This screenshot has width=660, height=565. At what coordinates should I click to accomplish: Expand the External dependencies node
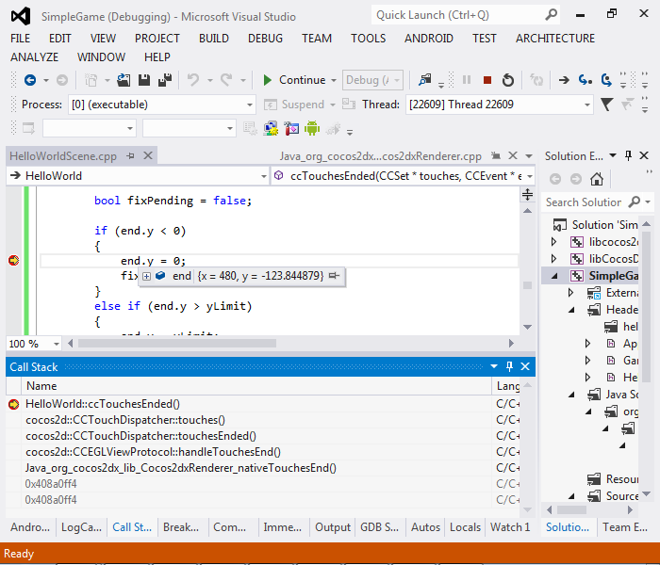[570, 293]
